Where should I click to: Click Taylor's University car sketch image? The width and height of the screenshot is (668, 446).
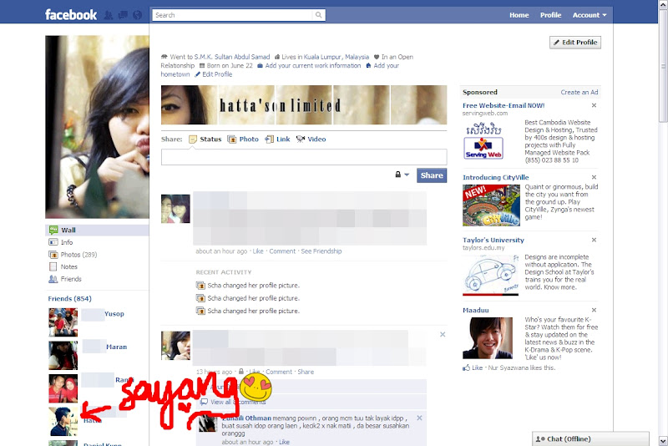pos(491,275)
